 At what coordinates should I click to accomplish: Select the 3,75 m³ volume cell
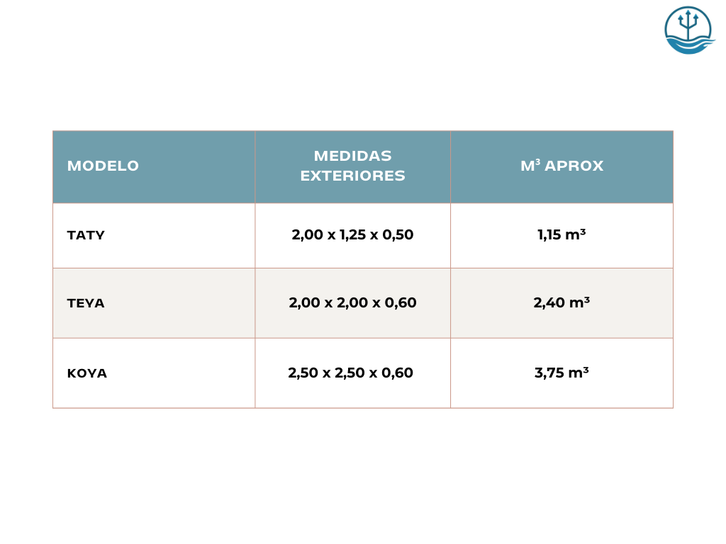(x=562, y=373)
